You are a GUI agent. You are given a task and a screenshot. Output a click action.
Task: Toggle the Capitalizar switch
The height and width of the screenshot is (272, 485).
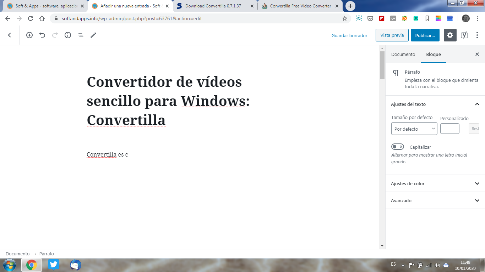point(398,147)
